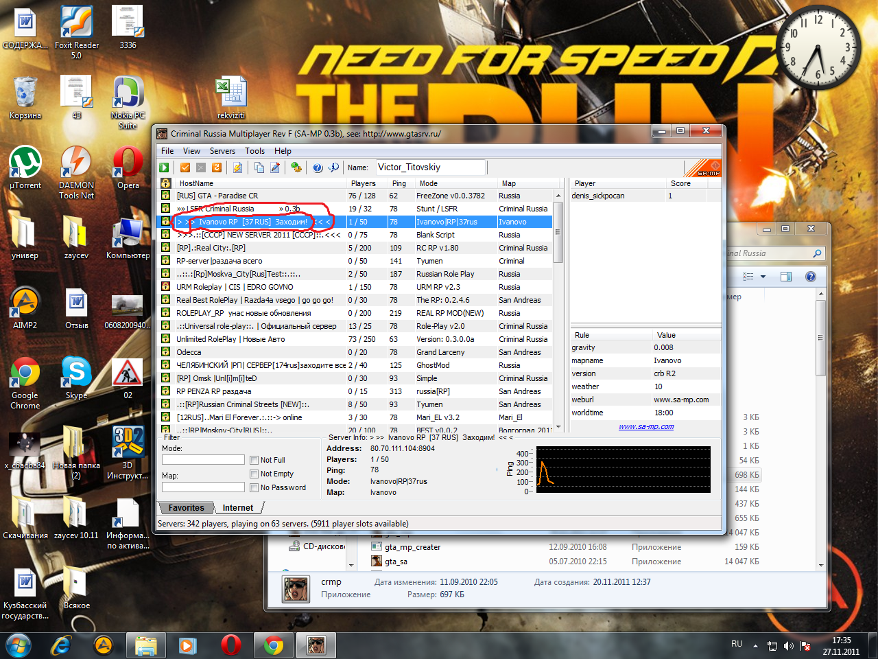Open the File menu
The height and width of the screenshot is (659, 878).
(x=167, y=151)
